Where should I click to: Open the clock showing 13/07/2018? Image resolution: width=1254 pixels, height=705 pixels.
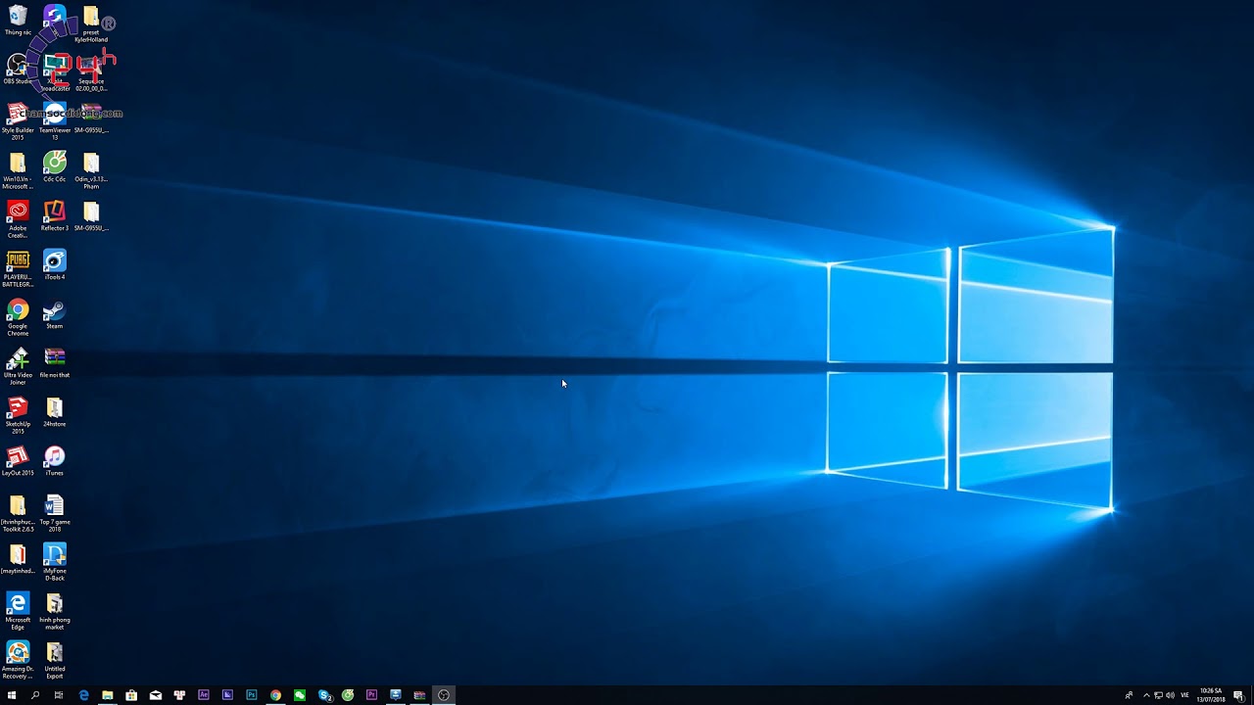click(x=1211, y=695)
